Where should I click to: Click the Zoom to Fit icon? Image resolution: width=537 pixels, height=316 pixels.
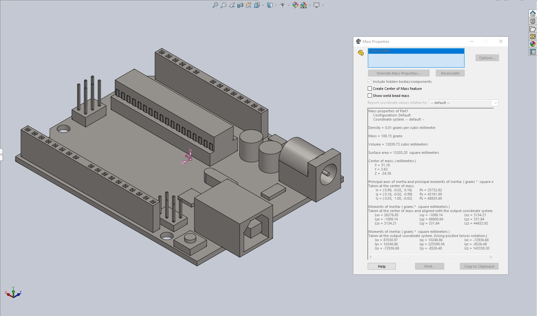click(215, 5)
